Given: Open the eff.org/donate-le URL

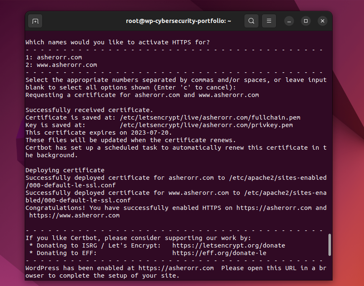Looking at the screenshot, I should [x=219, y=253].
